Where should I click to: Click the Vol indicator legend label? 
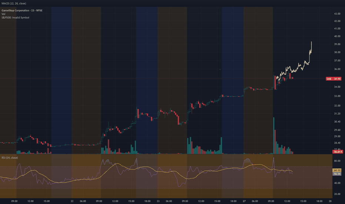pyautogui.click(x=3, y=14)
